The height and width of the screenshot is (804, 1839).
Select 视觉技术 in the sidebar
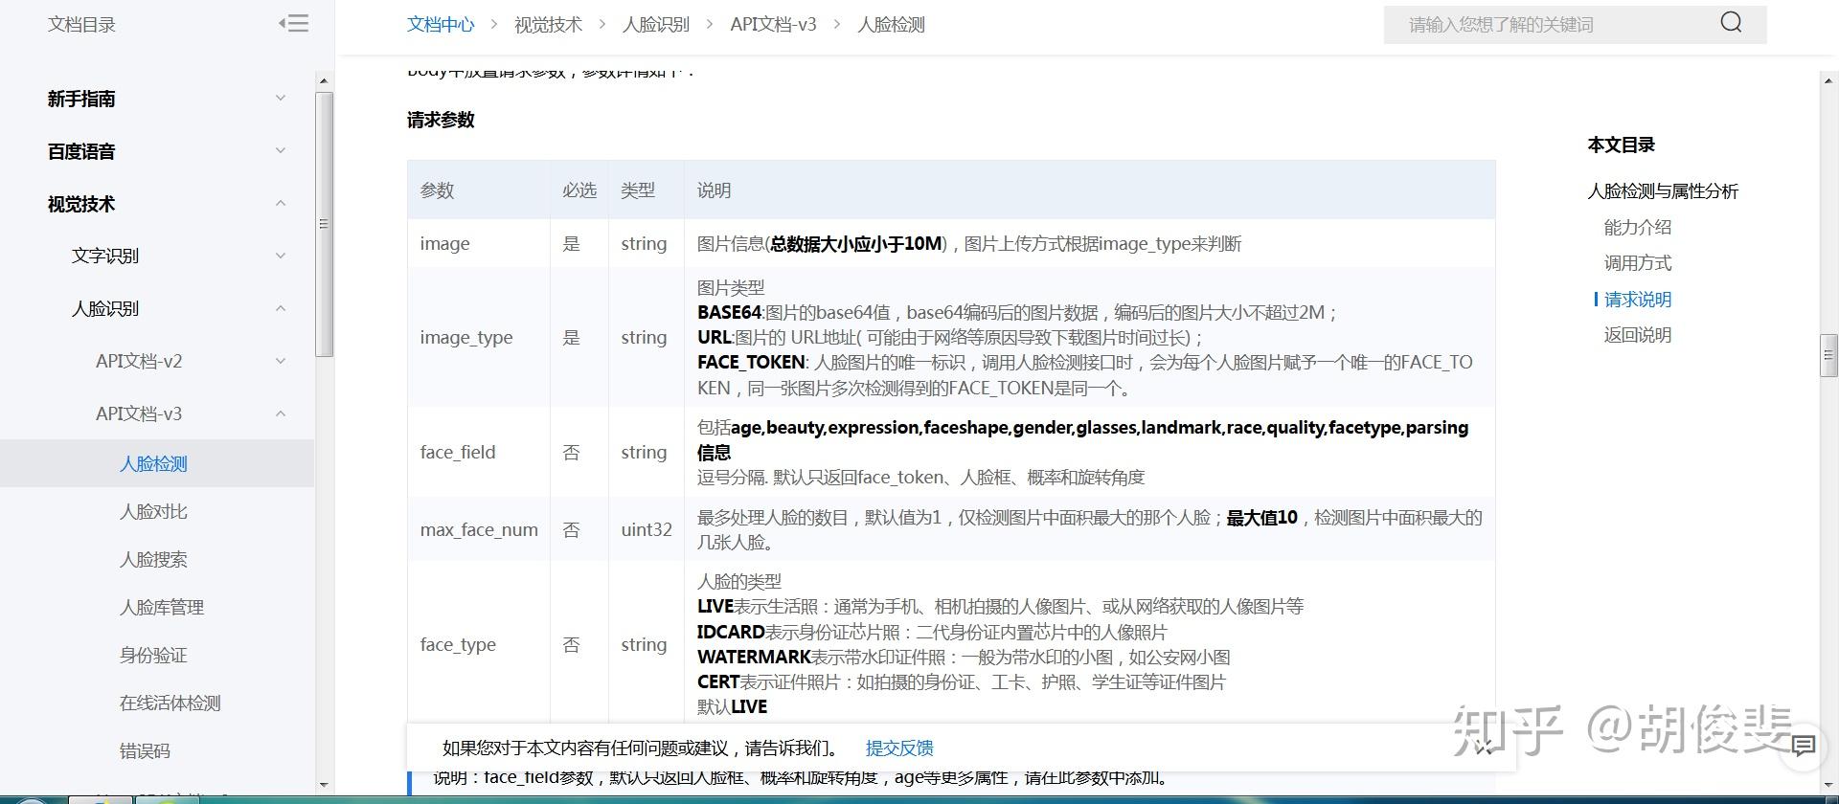click(x=81, y=204)
